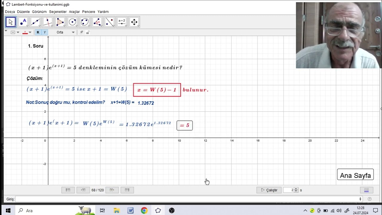Advance one construction step

pos(112,190)
